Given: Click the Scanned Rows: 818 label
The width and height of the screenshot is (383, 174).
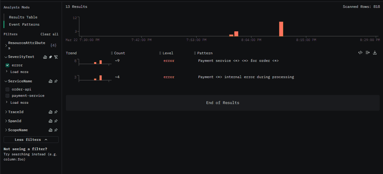Looking at the screenshot, I should tap(361, 7).
